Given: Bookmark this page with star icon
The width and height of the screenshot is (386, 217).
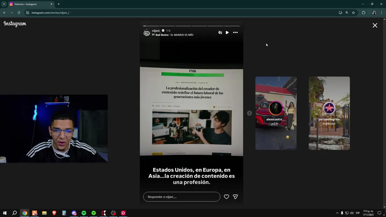Looking at the screenshot, I should (x=353, y=13).
